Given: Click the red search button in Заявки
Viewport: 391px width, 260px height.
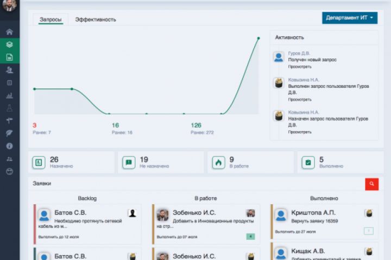Looking at the screenshot, I should click(371, 184).
